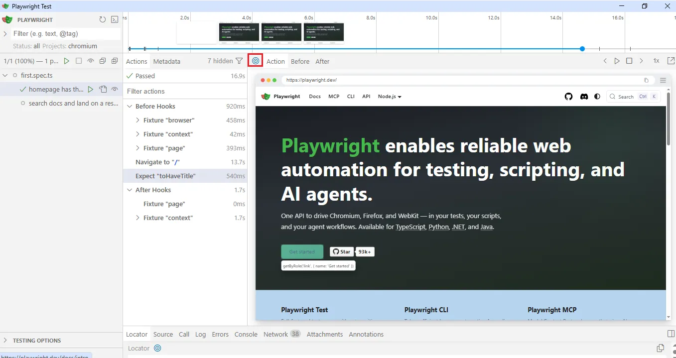Image resolution: width=676 pixels, height=358 pixels.
Task: Copy locator icon at the bottom right
Action: 661,348
